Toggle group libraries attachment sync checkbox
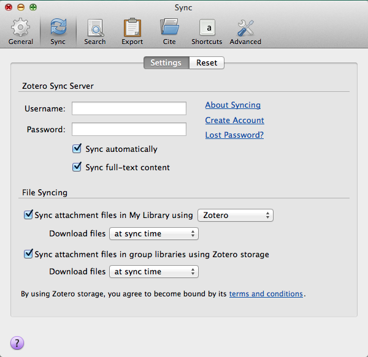The height and width of the screenshot is (357, 368). pos(28,254)
